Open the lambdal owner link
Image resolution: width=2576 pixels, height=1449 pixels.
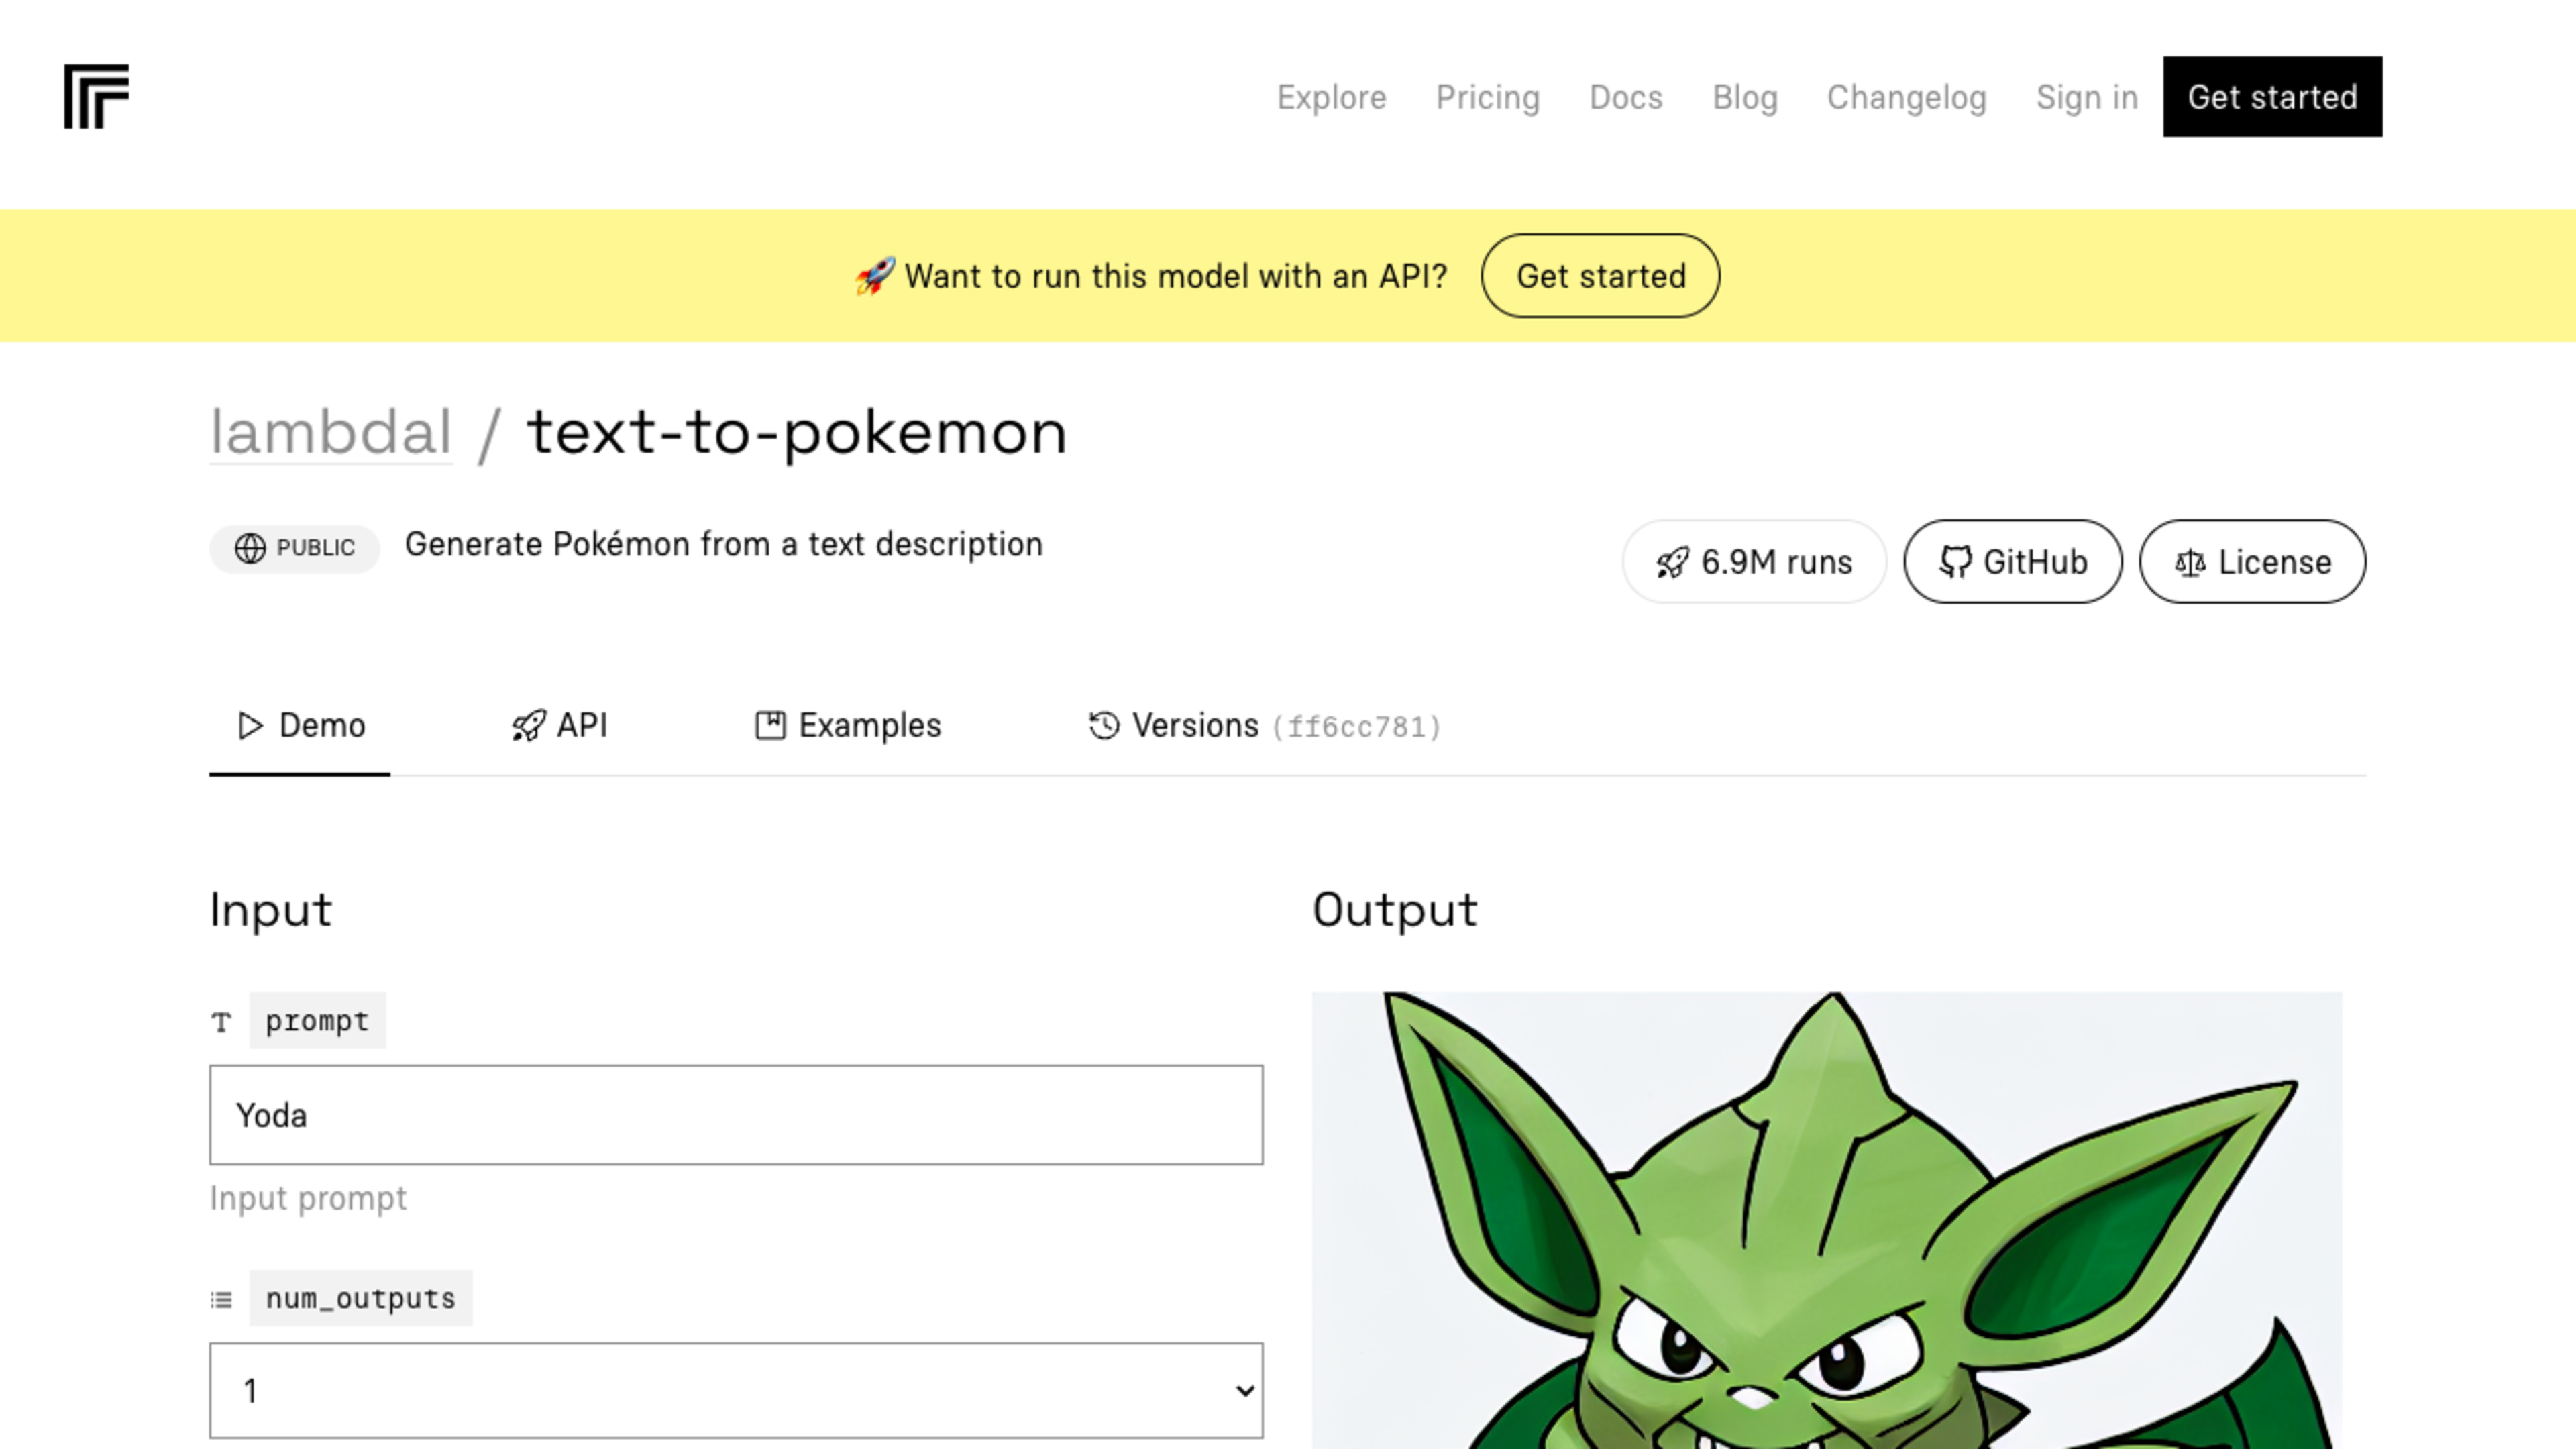pos(330,432)
